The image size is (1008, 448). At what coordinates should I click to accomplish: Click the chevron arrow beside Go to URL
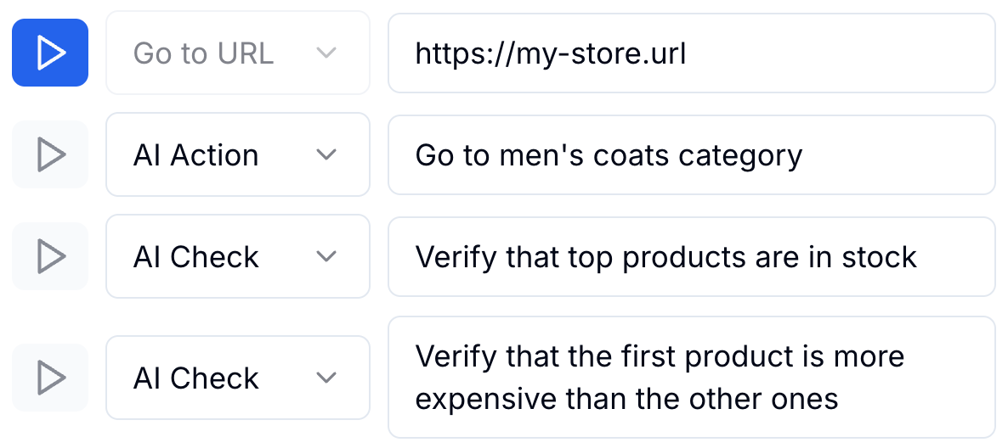[326, 53]
